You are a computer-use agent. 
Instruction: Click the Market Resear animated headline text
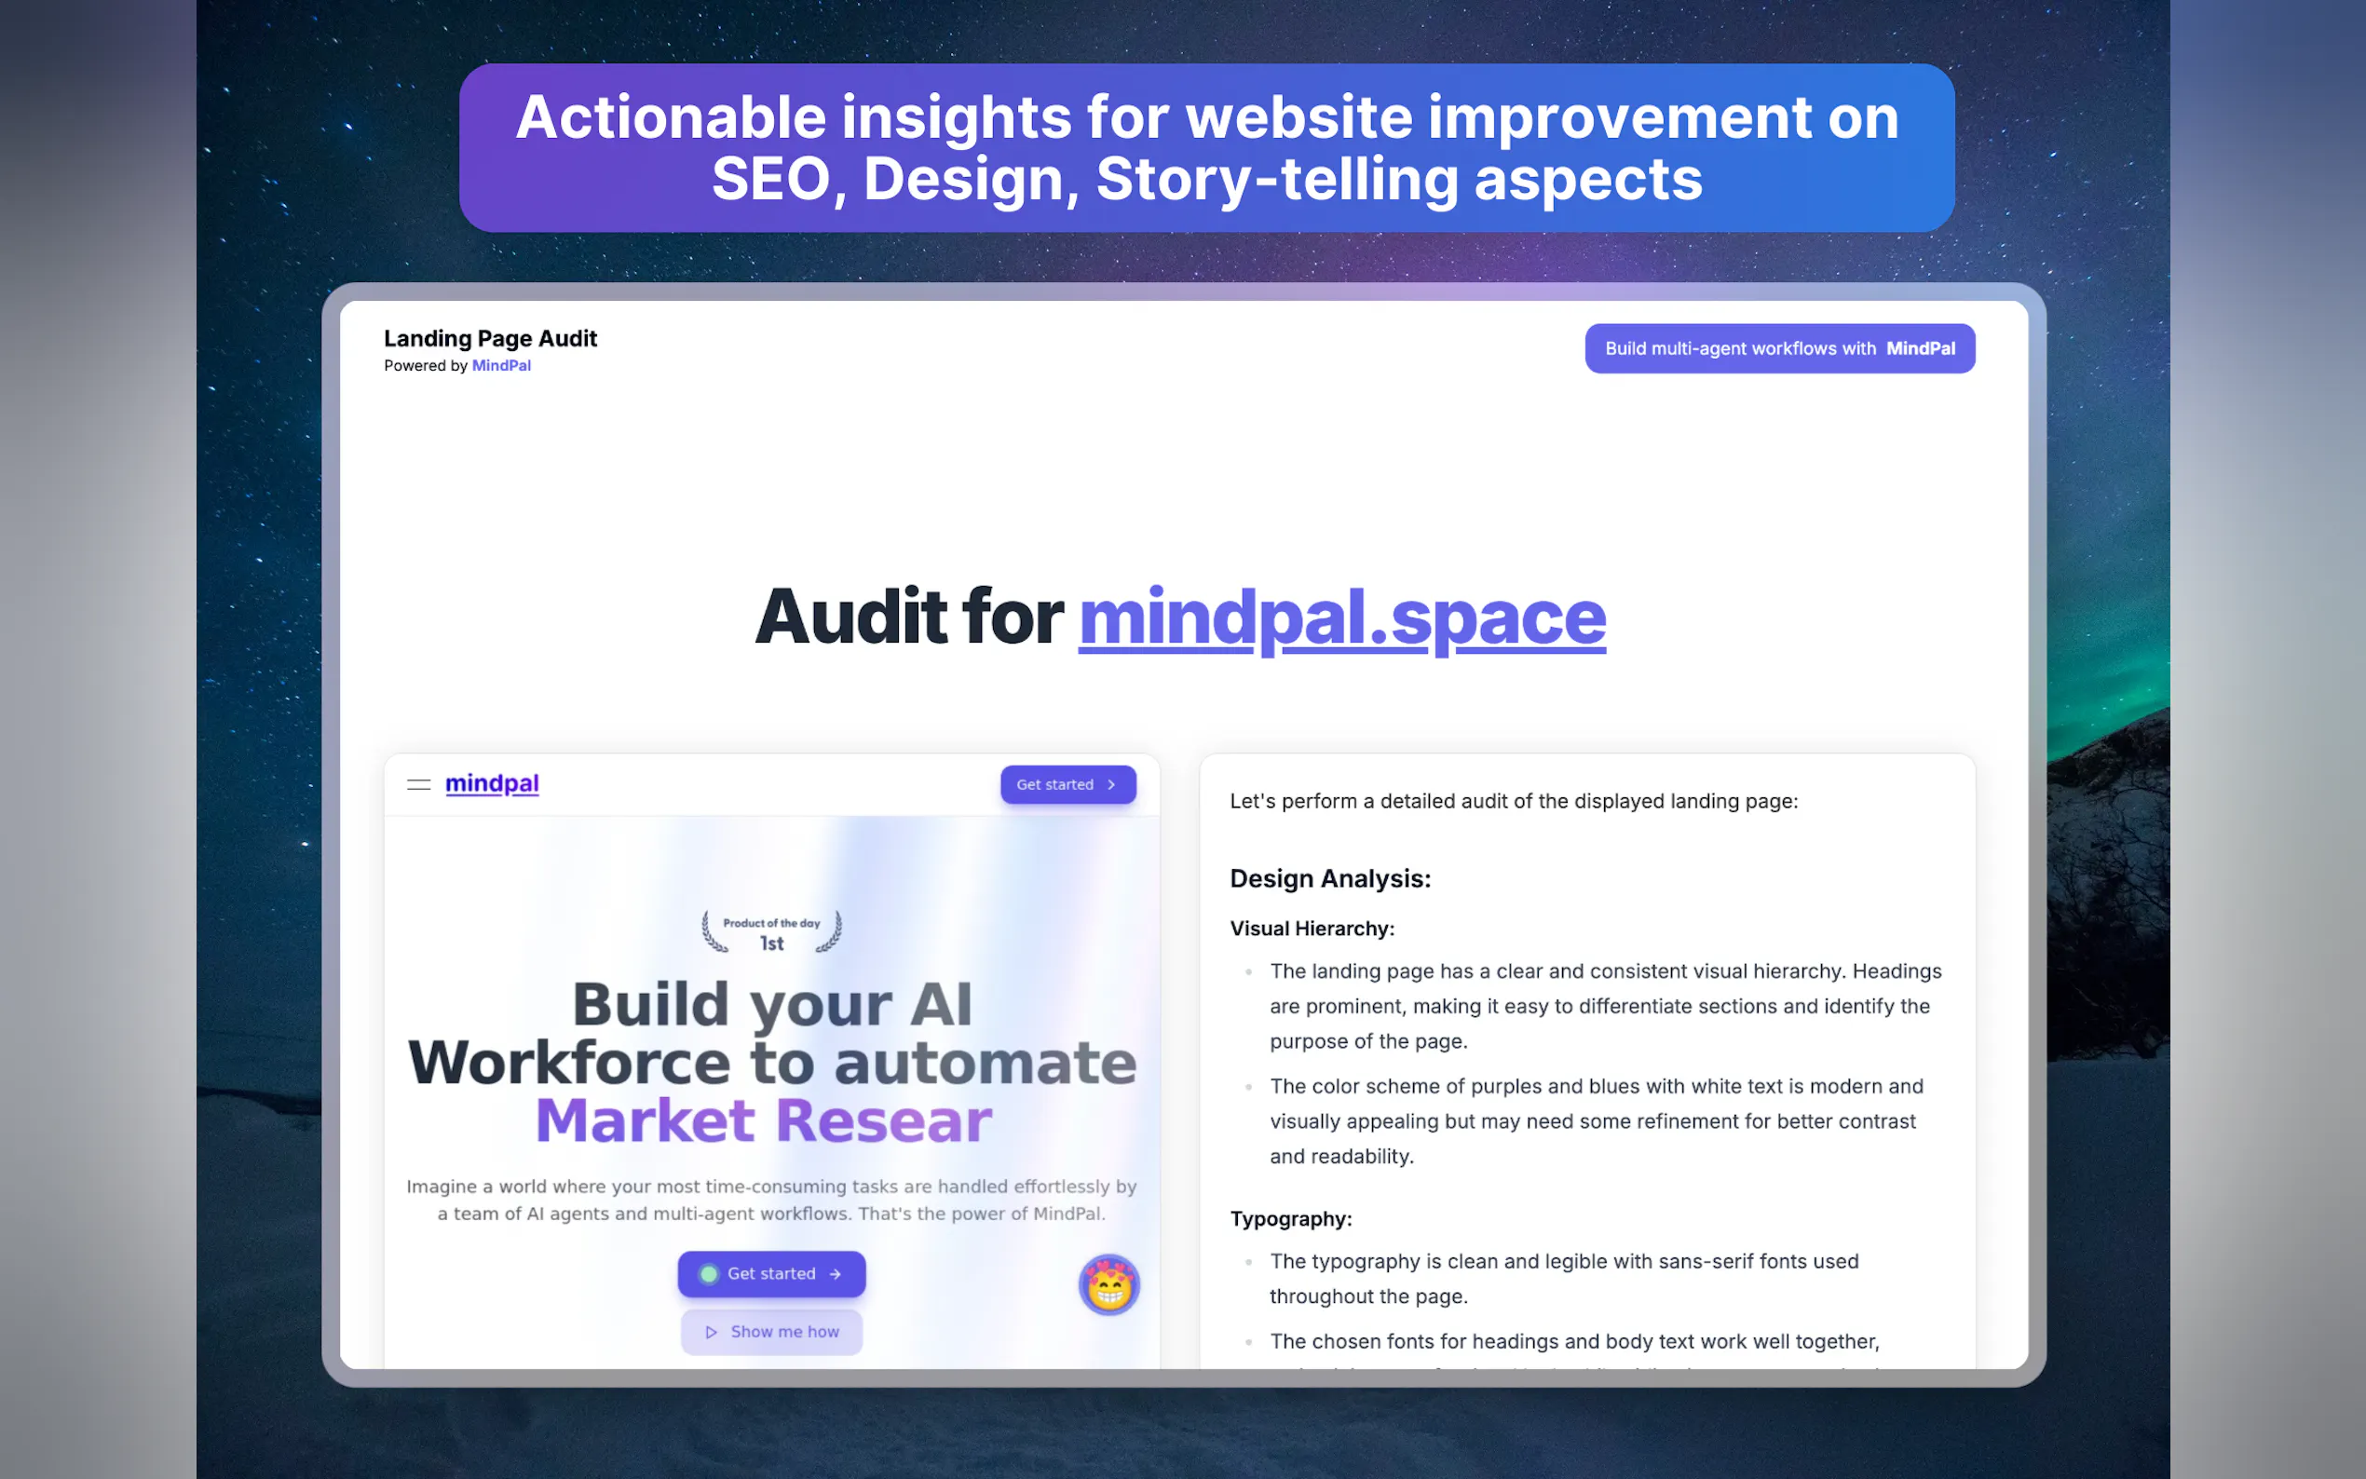(x=764, y=1121)
